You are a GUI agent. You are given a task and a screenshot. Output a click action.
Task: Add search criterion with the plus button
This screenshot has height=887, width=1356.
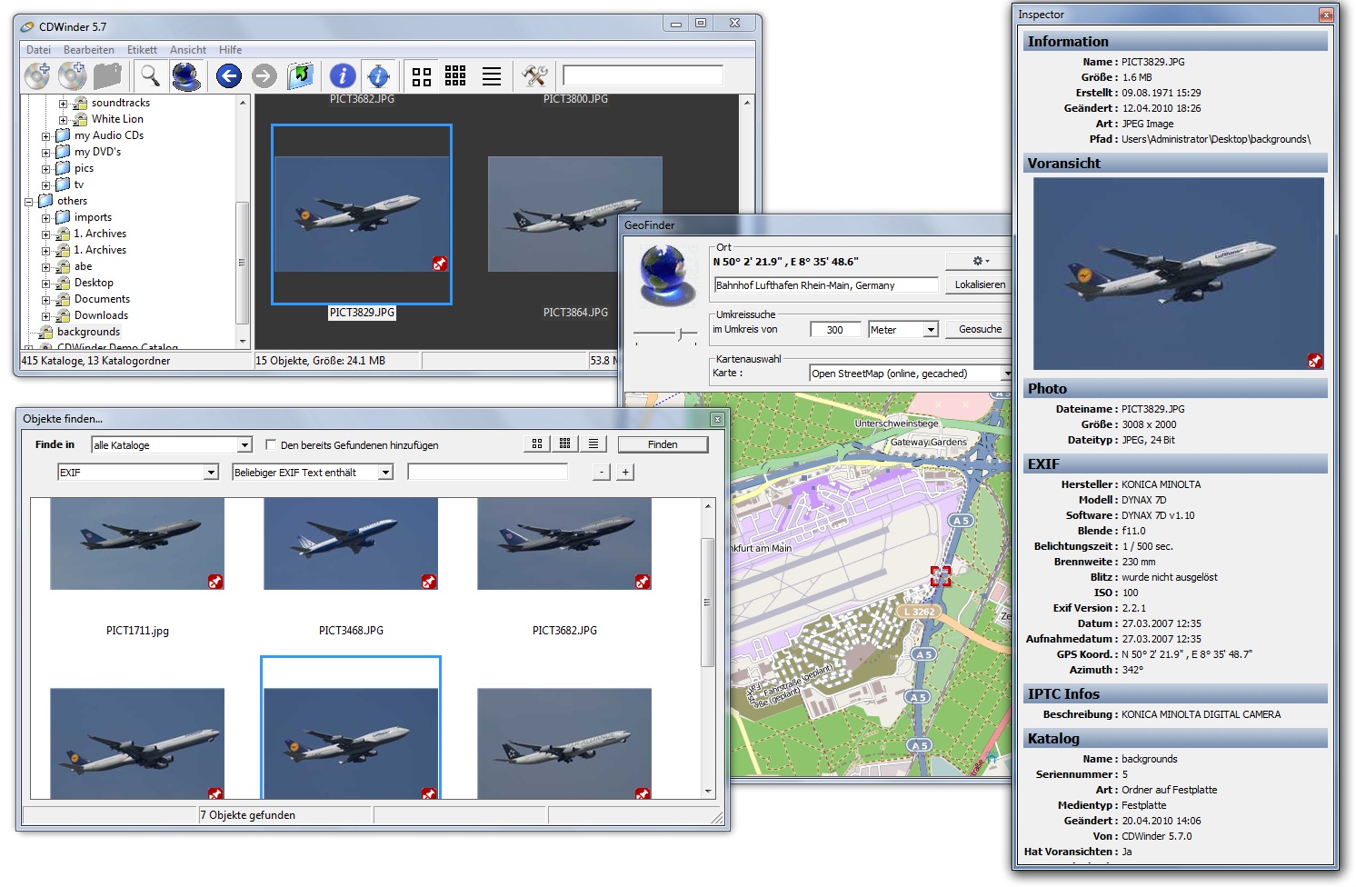pos(625,472)
